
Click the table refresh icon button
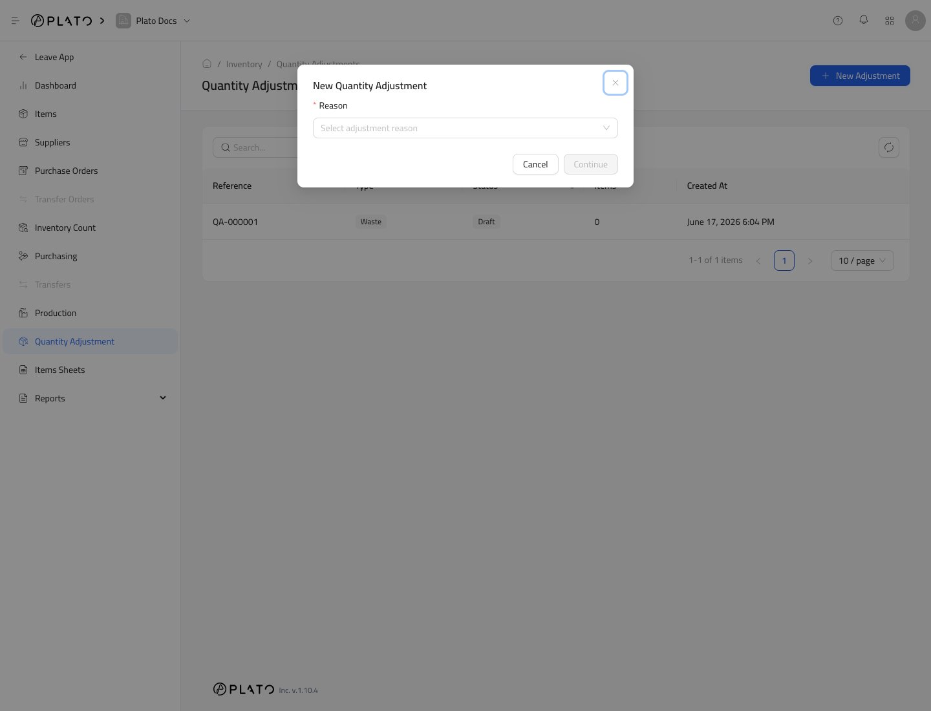coord(889,147)
